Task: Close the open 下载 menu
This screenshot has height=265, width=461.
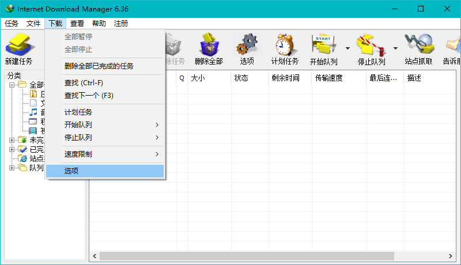Action: pyautogui.click(x=55, y=24)
